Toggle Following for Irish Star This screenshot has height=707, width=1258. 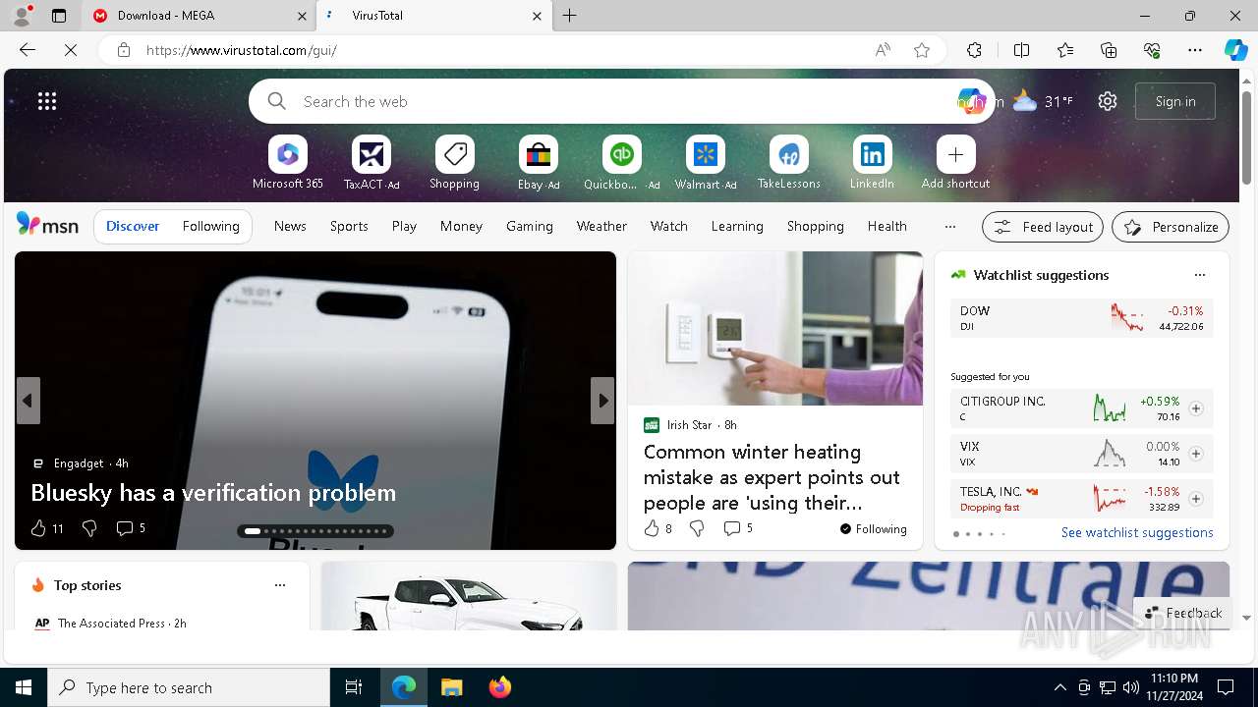pyautogui.click(x=873, y=528)
